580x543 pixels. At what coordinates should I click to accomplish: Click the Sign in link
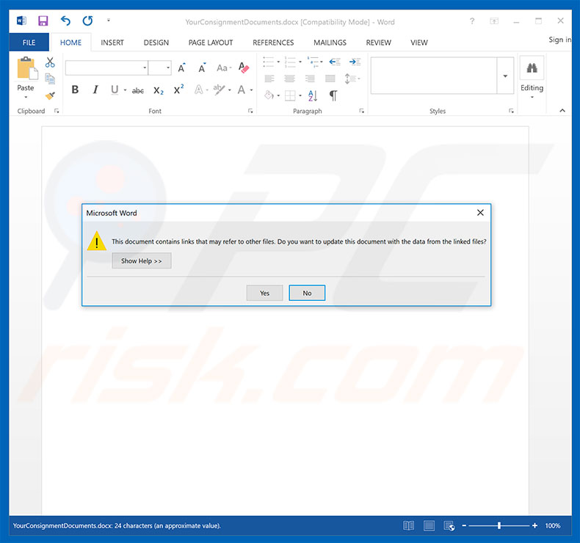click(x=559, y=40)
